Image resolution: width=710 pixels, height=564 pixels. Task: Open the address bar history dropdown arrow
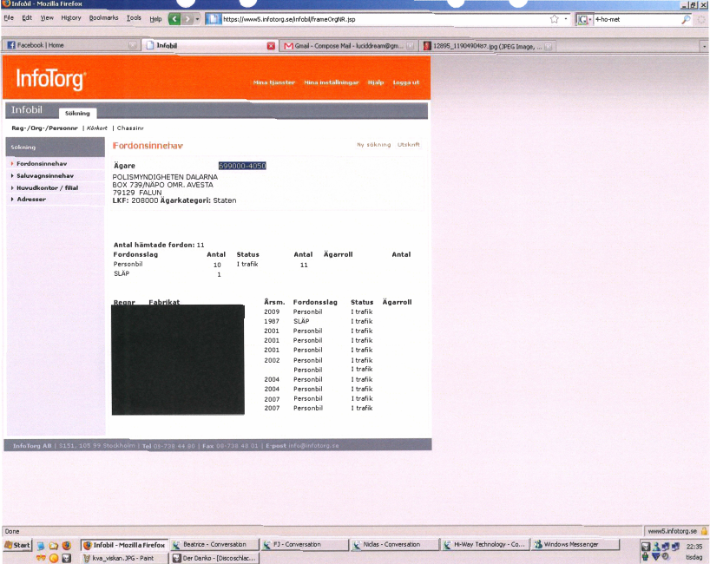click(566, 19)
